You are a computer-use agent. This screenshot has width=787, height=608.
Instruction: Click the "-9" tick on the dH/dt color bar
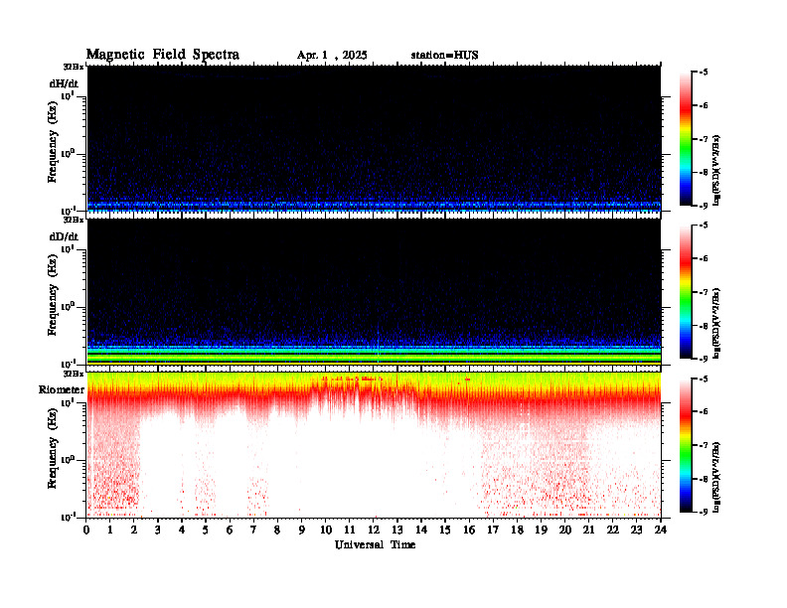tap(704, 206)
